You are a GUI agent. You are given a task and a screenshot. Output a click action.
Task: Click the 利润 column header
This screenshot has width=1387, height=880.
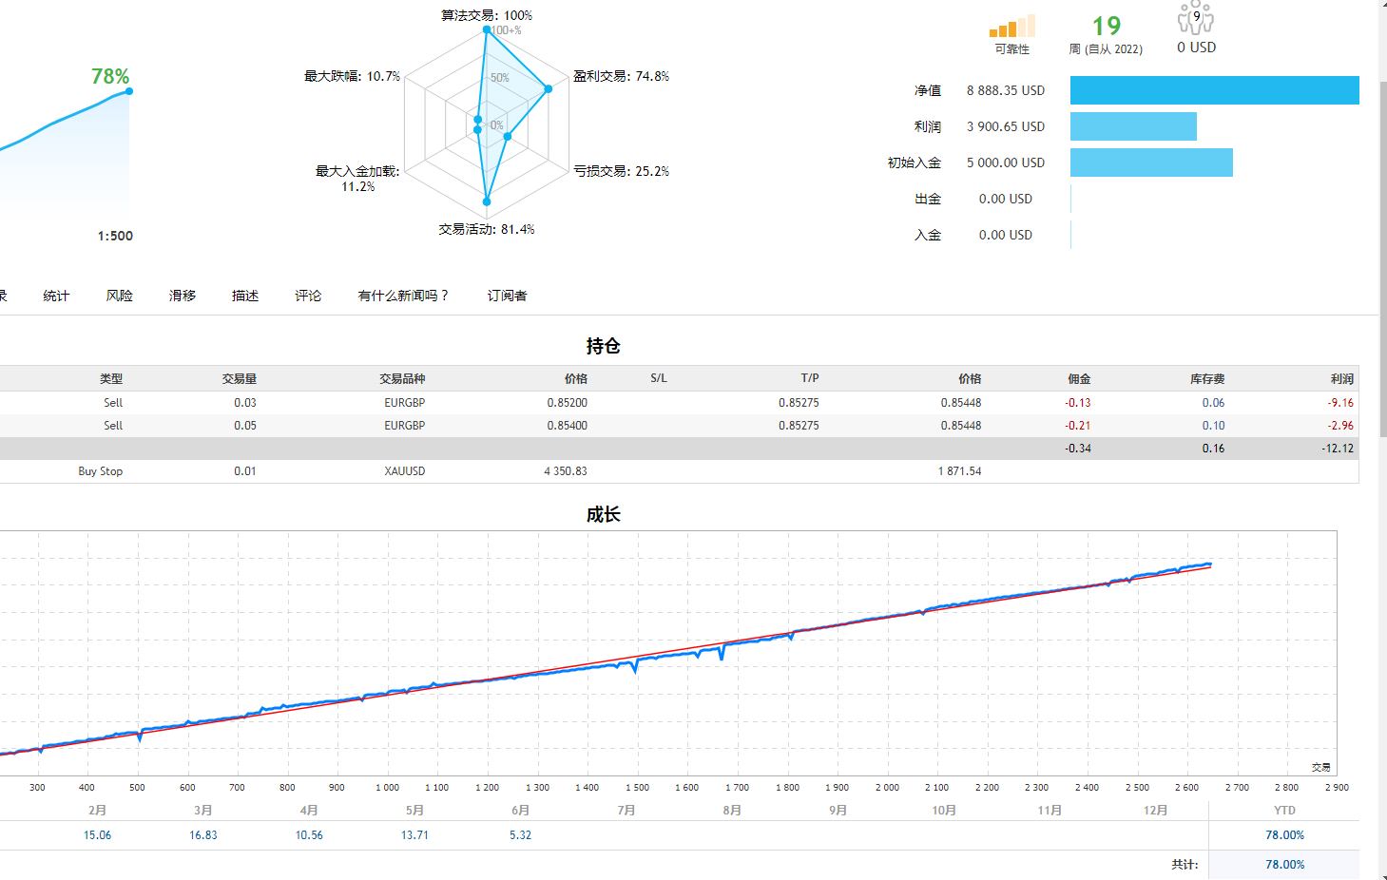pos(1342,378)
